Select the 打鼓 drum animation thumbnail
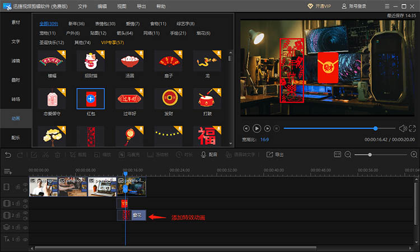 click(207, 99)
